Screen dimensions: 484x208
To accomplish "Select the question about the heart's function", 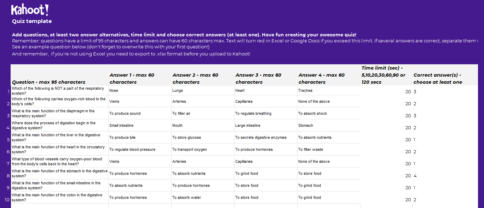I will [x=59, y=149].
